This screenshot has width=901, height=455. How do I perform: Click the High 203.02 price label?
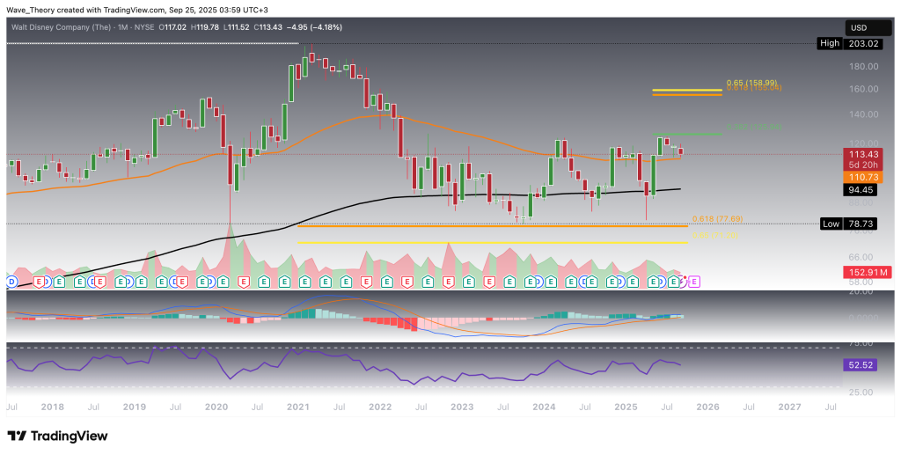click(x=849, y=43)
